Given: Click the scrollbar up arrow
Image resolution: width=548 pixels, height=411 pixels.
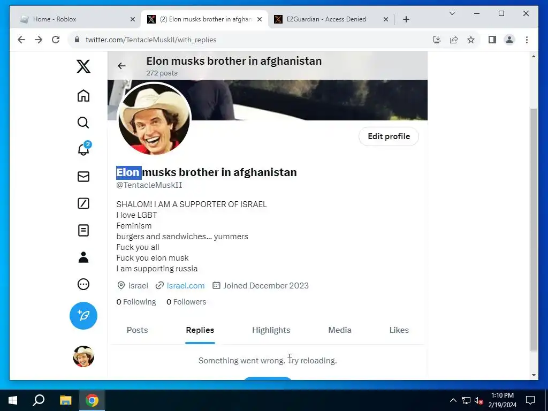Looking at the screenshot, I should click(x=534, y=56).
